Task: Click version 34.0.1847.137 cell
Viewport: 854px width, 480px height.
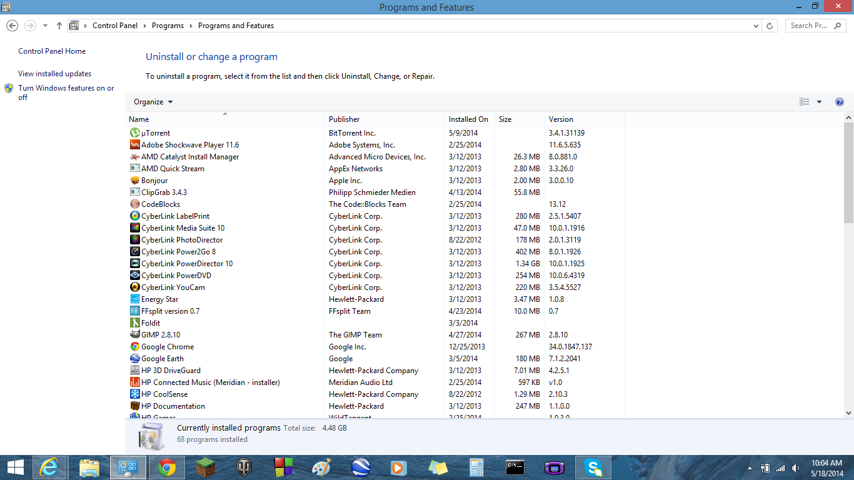Action: pyautogui.click(x=570, y=346)
